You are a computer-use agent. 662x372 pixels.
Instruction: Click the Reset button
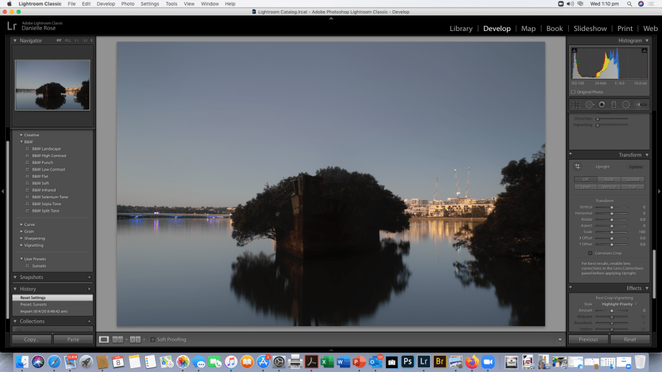[629, 339]
